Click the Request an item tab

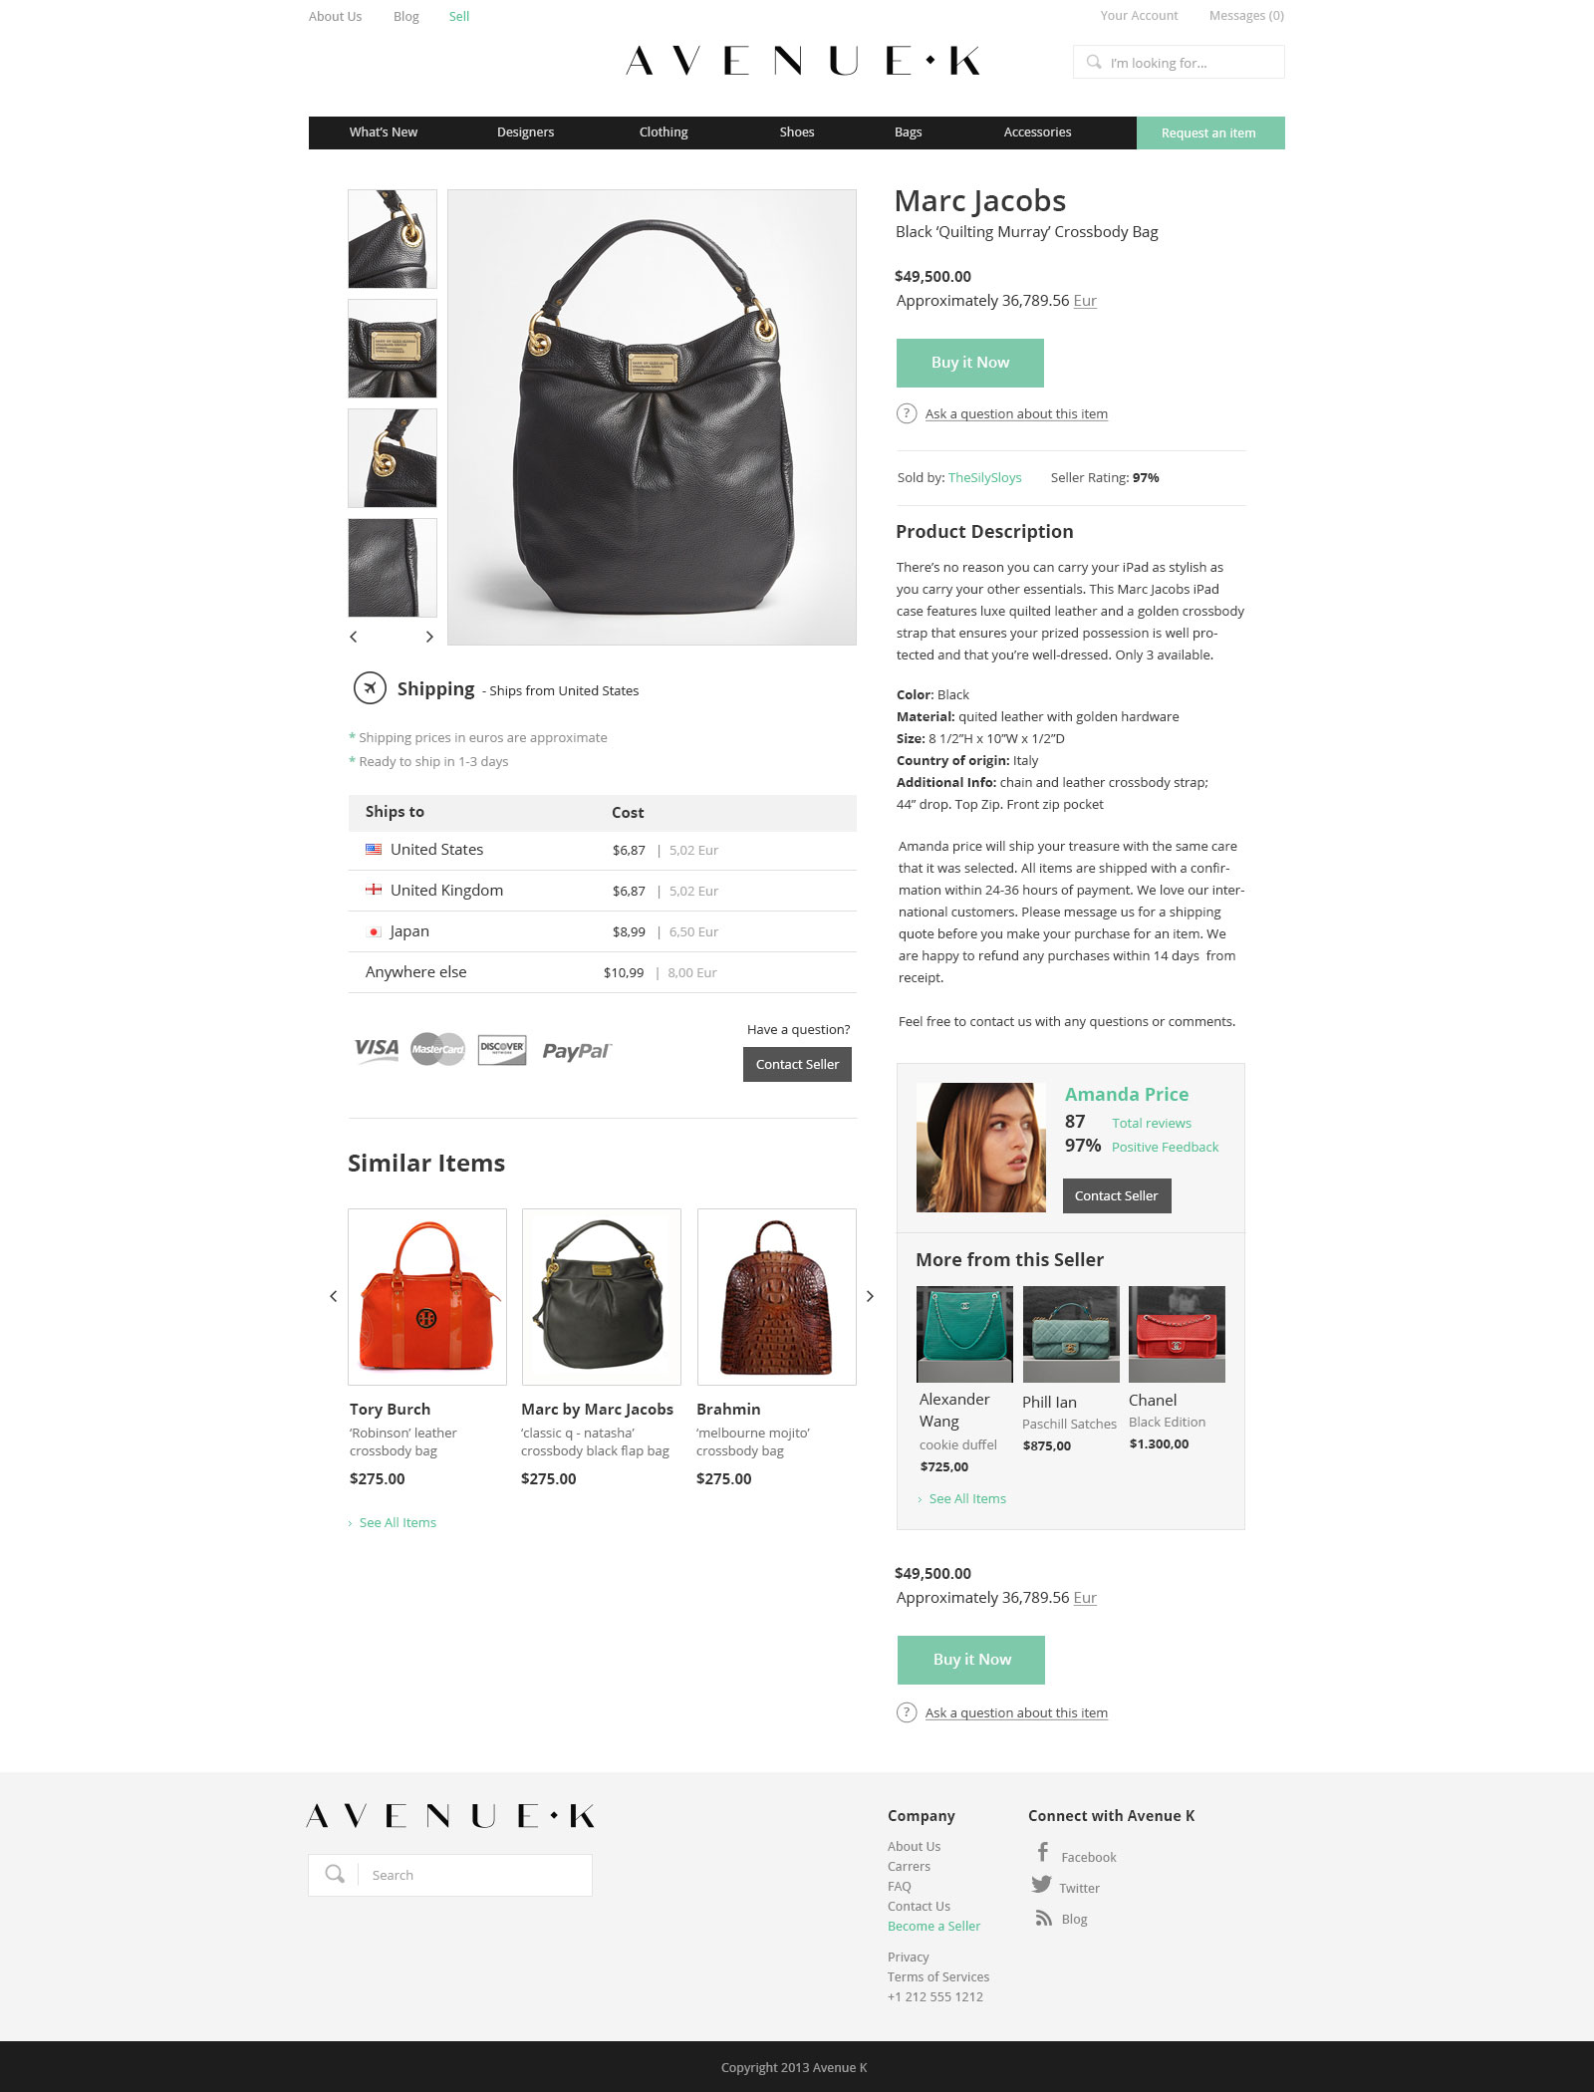1209,132
